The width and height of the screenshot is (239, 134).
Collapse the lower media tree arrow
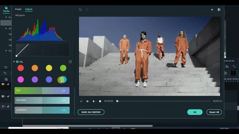tap(6, 51)
